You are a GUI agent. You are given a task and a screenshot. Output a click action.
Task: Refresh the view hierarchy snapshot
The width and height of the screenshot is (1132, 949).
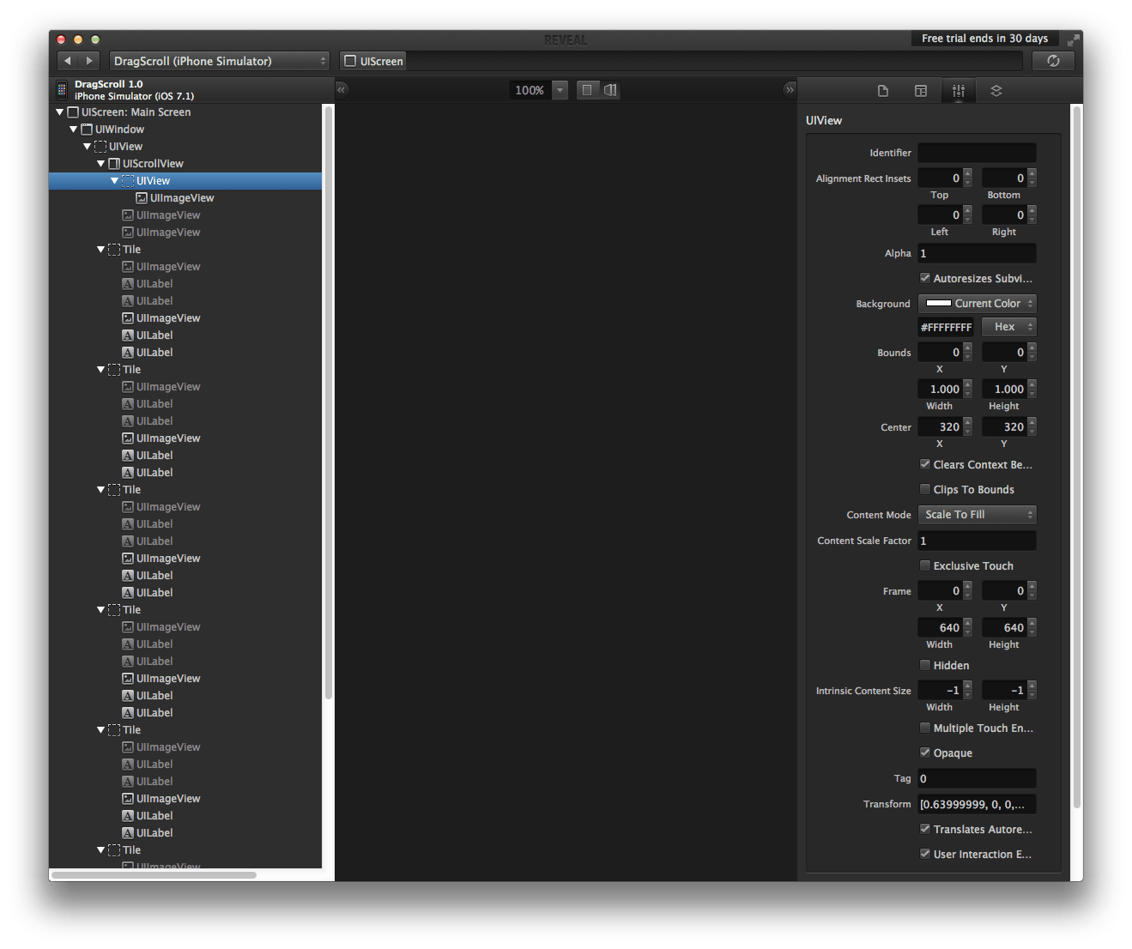pyautogui.click(x=1053, y=61)
